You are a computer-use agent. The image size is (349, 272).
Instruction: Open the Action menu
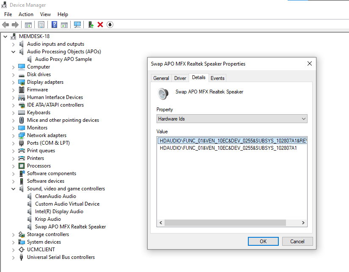pyautogui.click(x=26, y=14)
